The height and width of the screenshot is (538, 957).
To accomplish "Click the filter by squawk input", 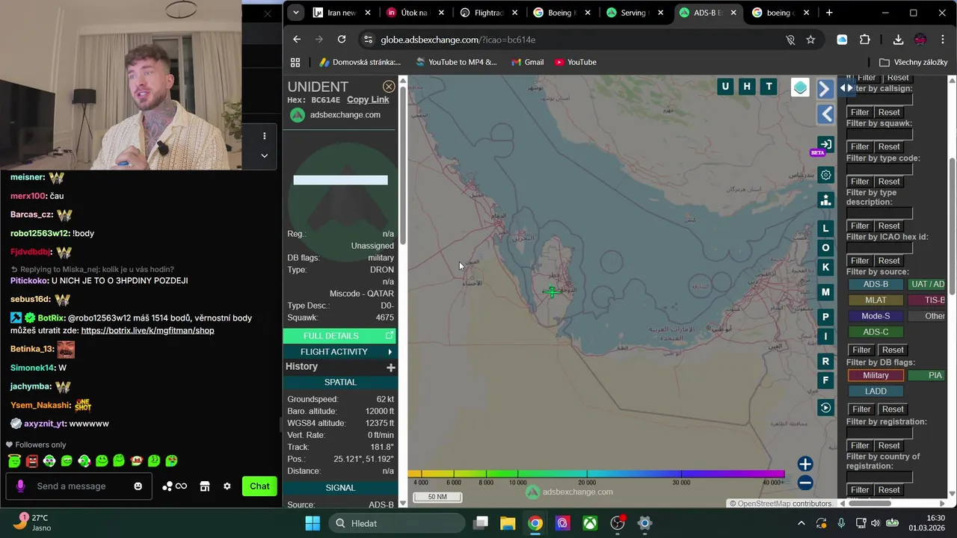I will click(x=879, y=134).
